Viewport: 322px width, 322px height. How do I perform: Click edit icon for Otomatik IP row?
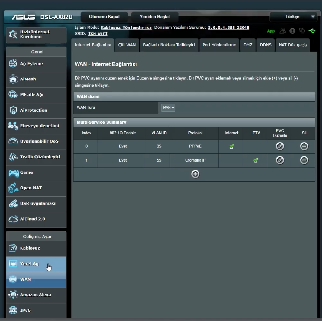pos(280,160)
